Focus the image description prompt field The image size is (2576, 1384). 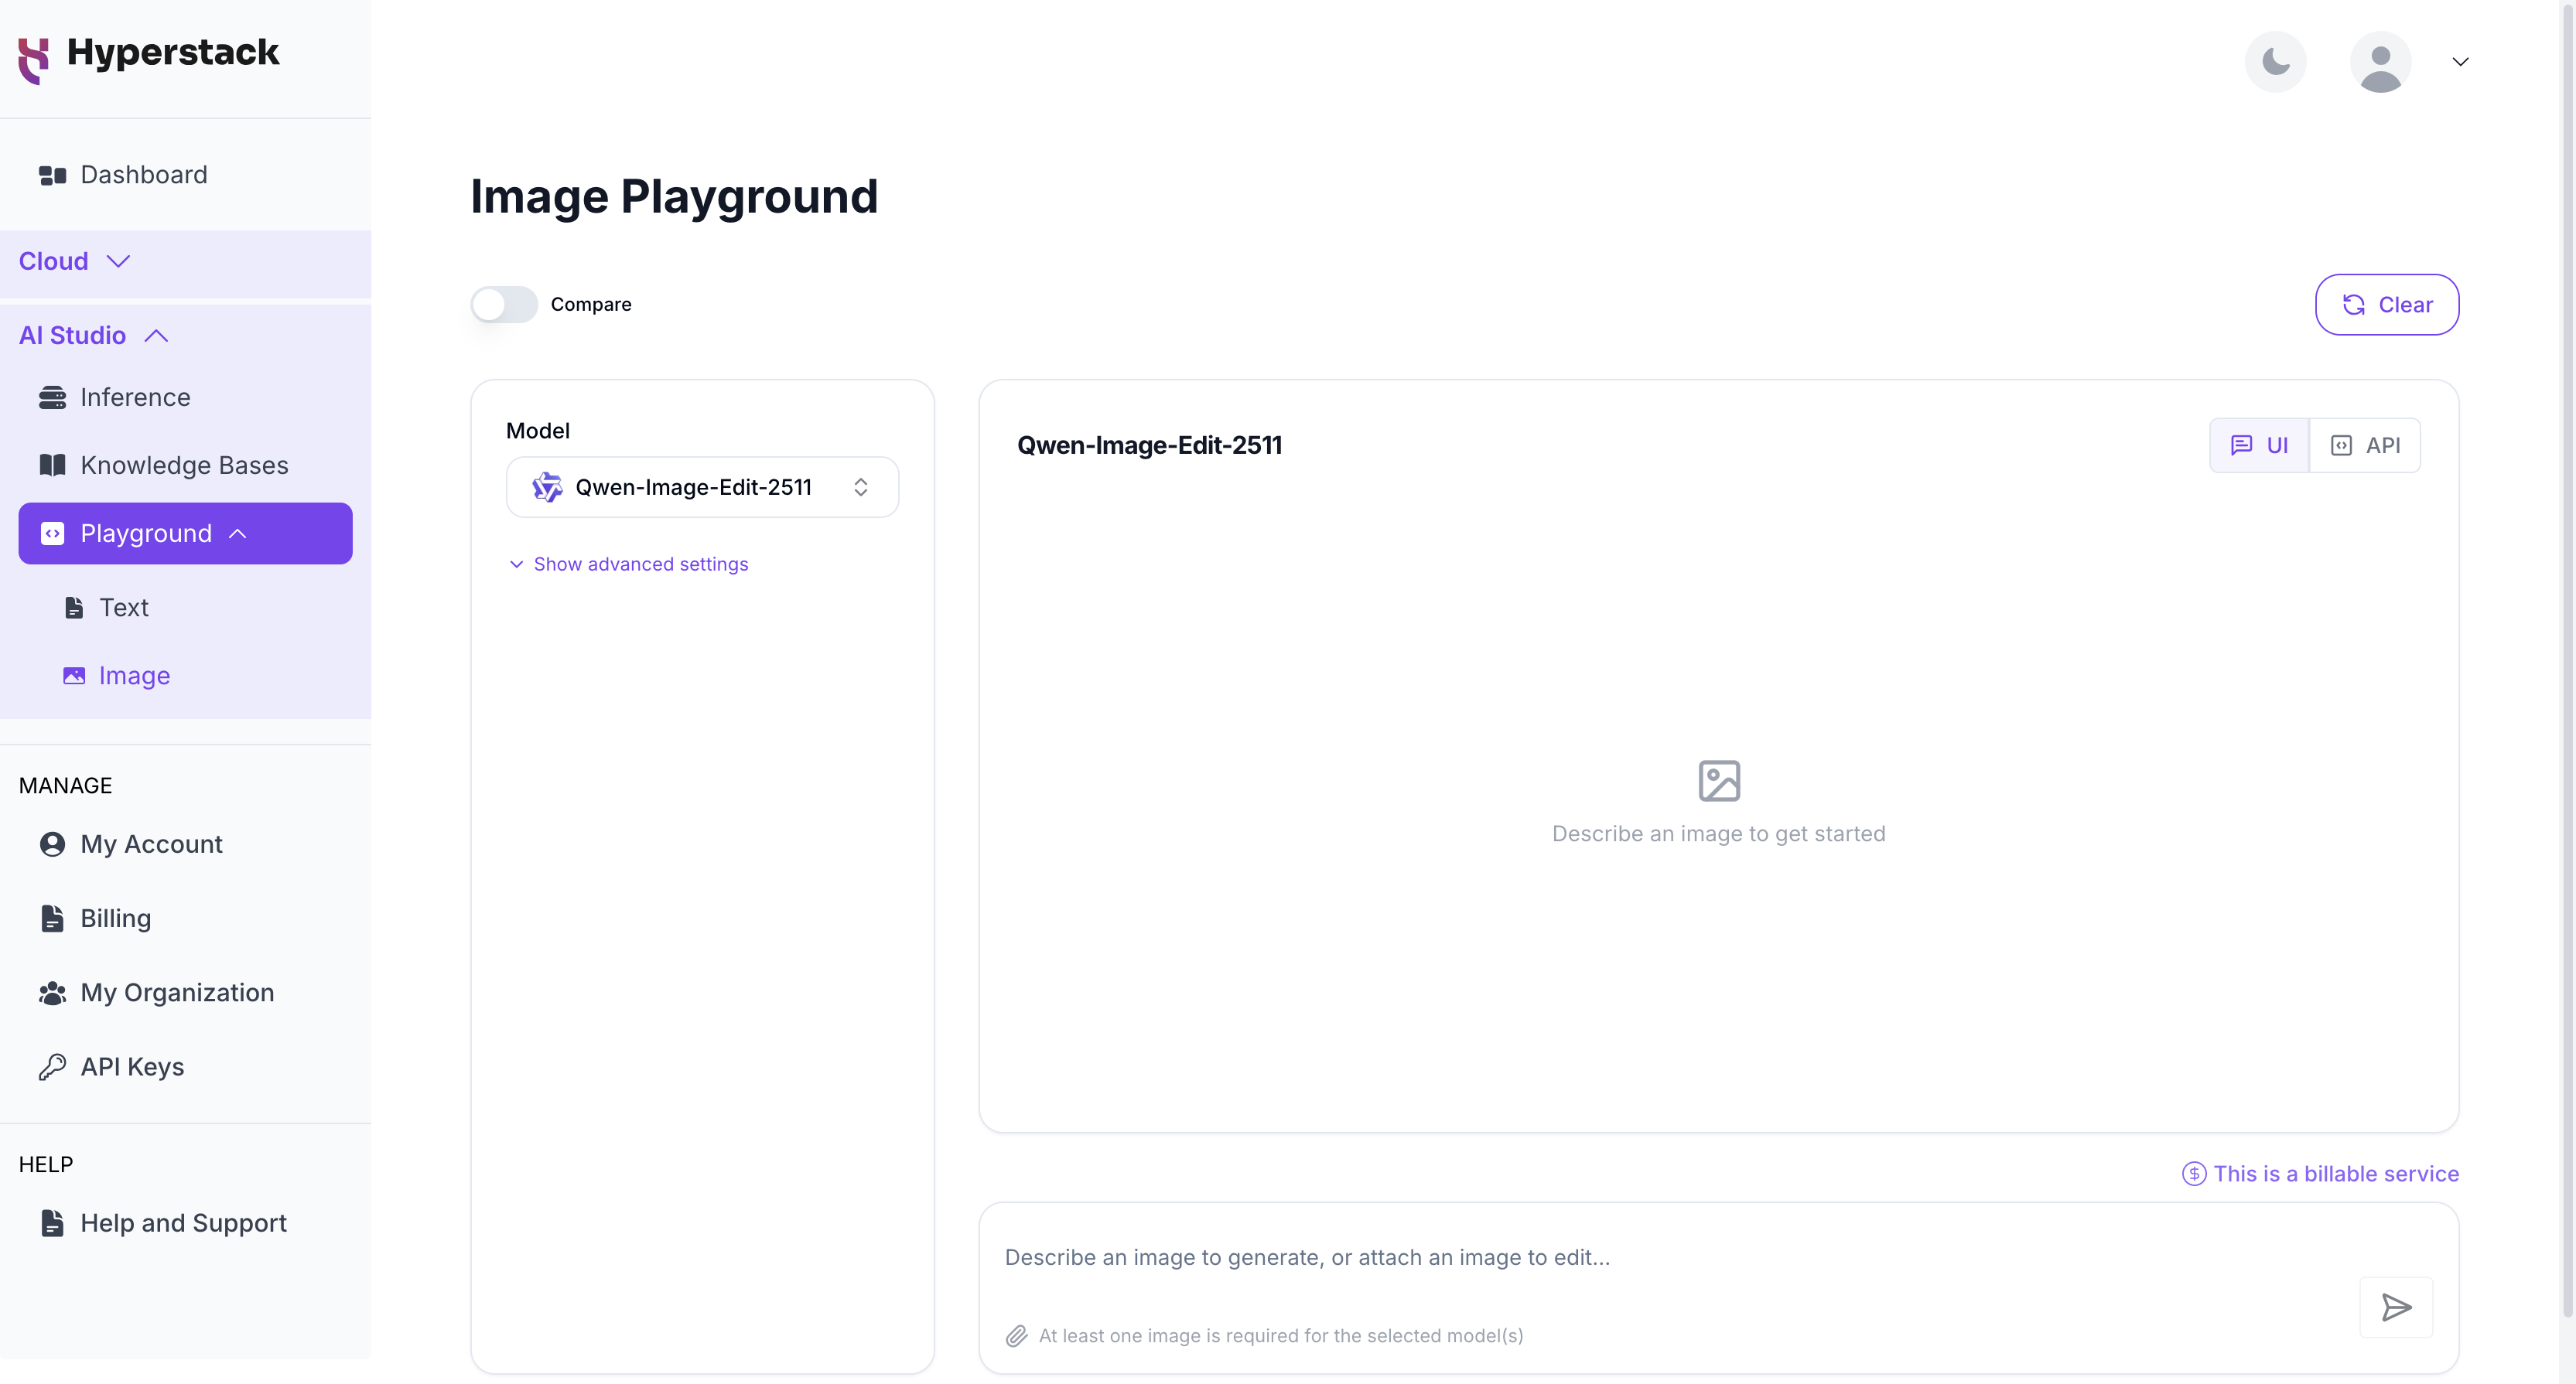click(x=1670, y=1258)
